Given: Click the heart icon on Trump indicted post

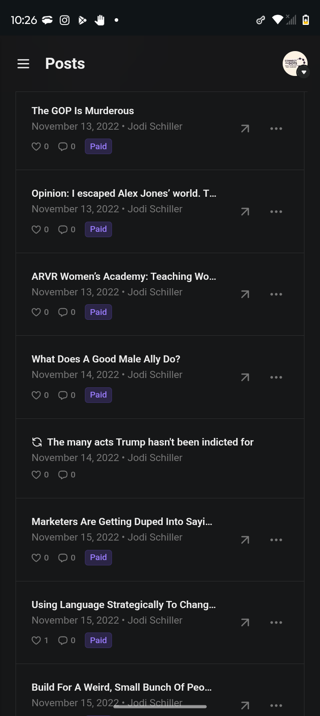Looking at the screenshot, I should coord(36,475).
